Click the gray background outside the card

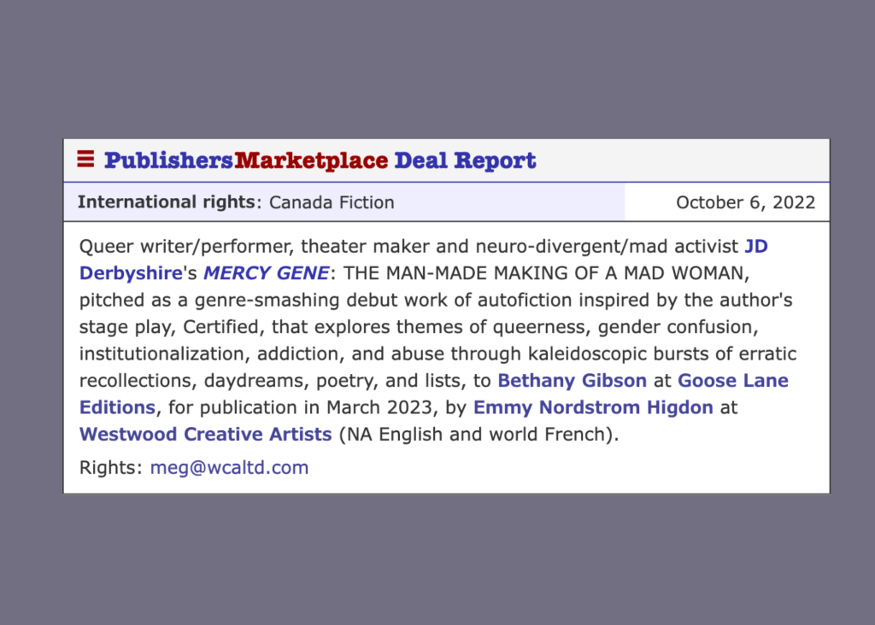pyautogui.click(x=437, y=564)
